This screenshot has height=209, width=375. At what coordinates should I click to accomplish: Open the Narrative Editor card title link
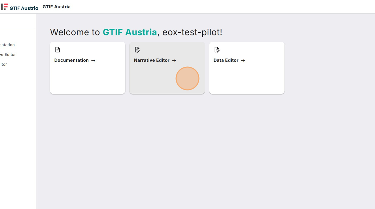click(152, 60)
